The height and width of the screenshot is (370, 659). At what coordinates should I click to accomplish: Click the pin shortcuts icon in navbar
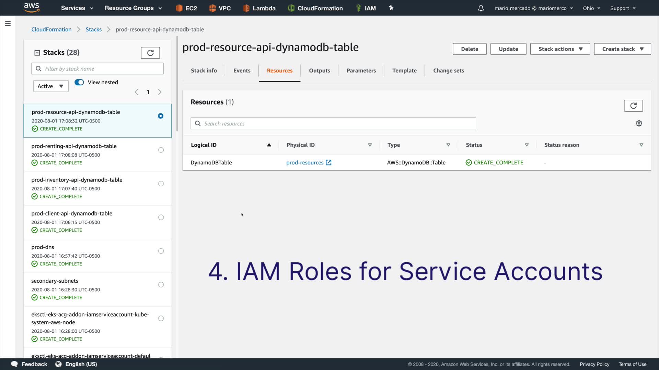click(x=391, y=8)
